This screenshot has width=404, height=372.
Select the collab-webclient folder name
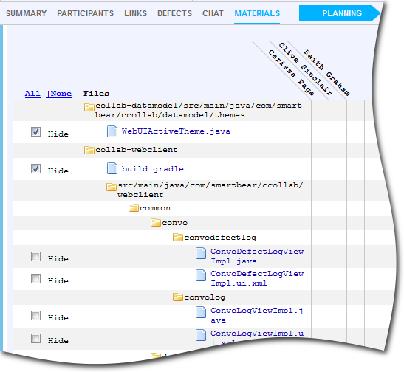137,150
